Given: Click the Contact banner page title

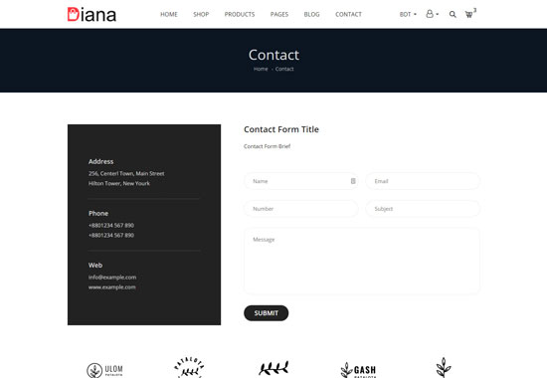Looking at the screenshot, I should click(x=273, y=55).
